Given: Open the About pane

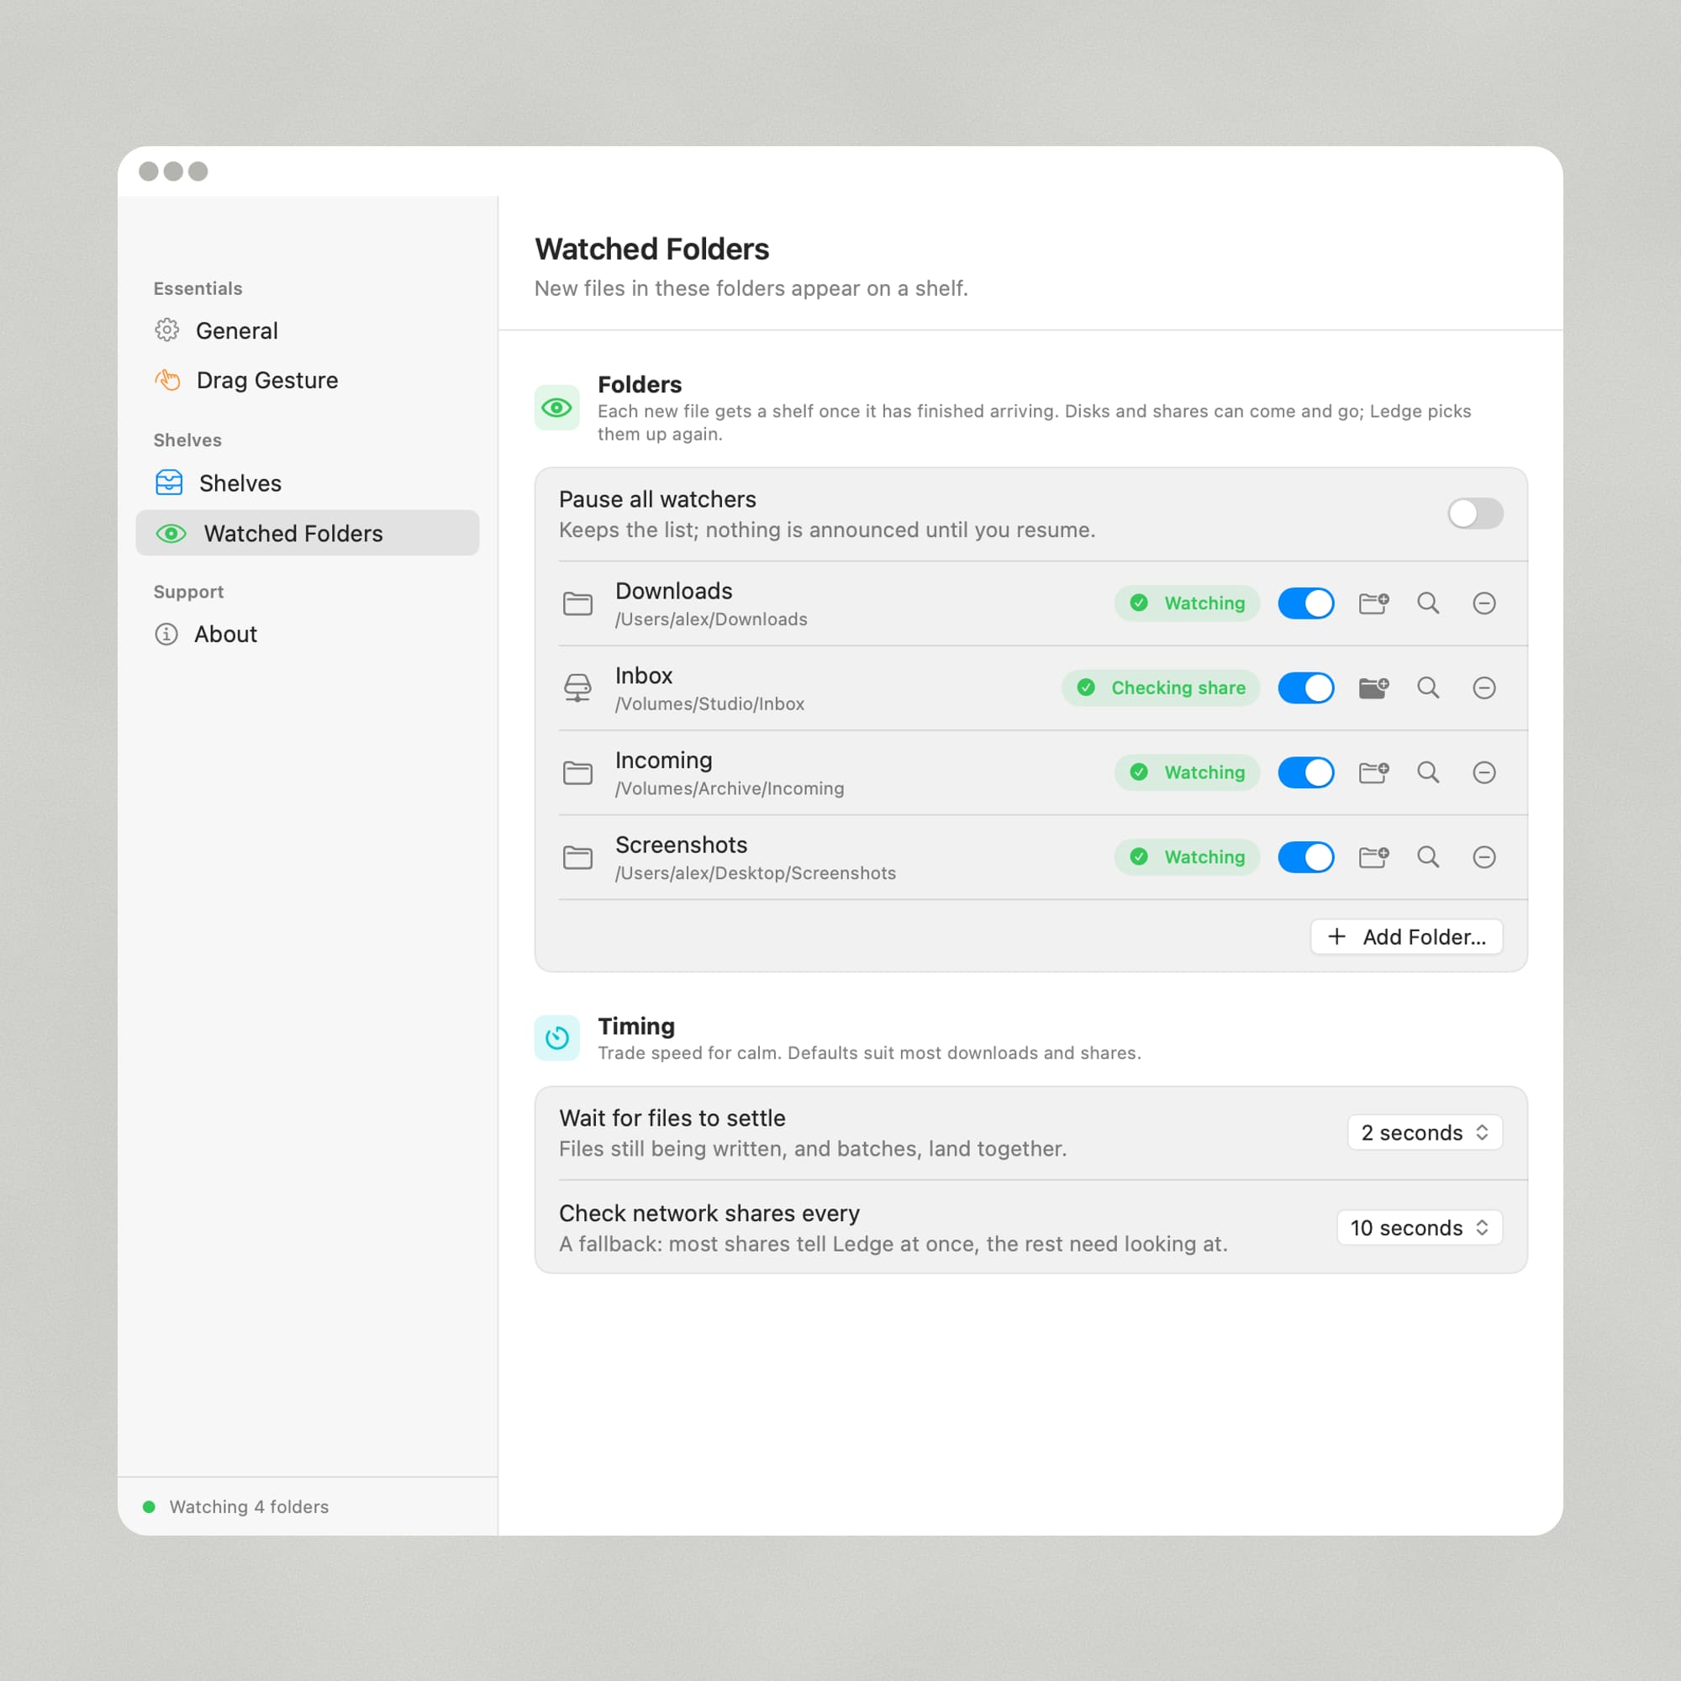Looking at the screenshot, I should pyautogui.click(x=307, y=635).
